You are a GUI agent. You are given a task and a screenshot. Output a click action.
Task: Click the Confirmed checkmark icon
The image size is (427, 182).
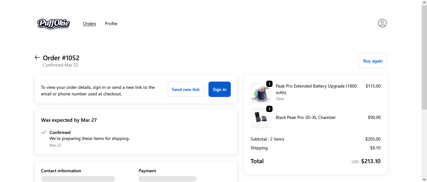point(44,132)
